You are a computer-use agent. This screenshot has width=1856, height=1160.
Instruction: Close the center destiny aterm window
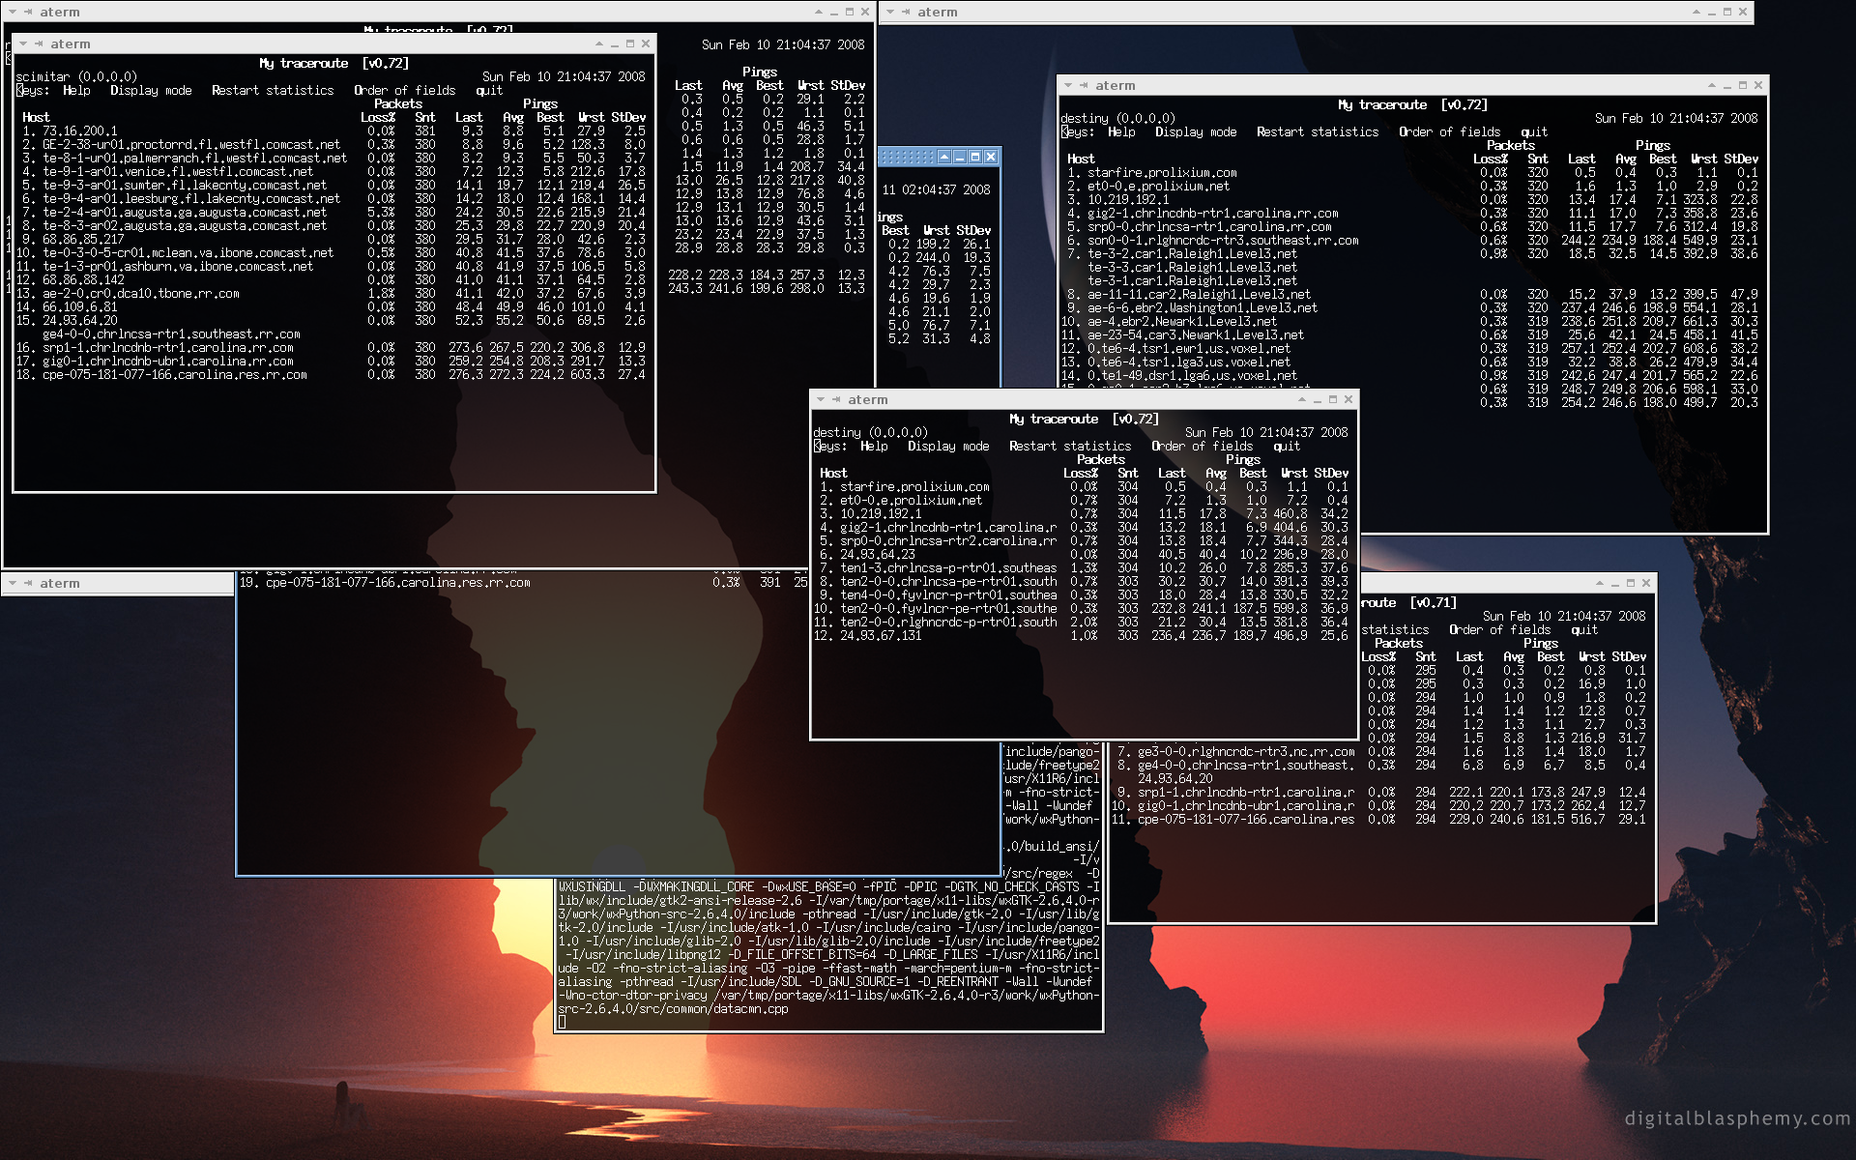click(1348, 400)
